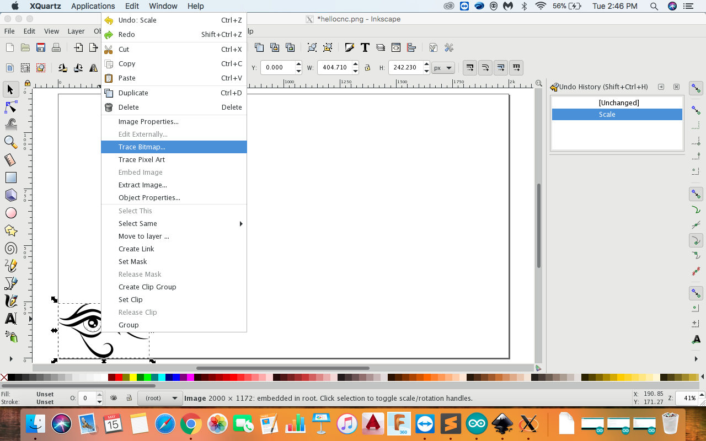
Task: Toggle move gradients with objects
Action: coord(501,68)
